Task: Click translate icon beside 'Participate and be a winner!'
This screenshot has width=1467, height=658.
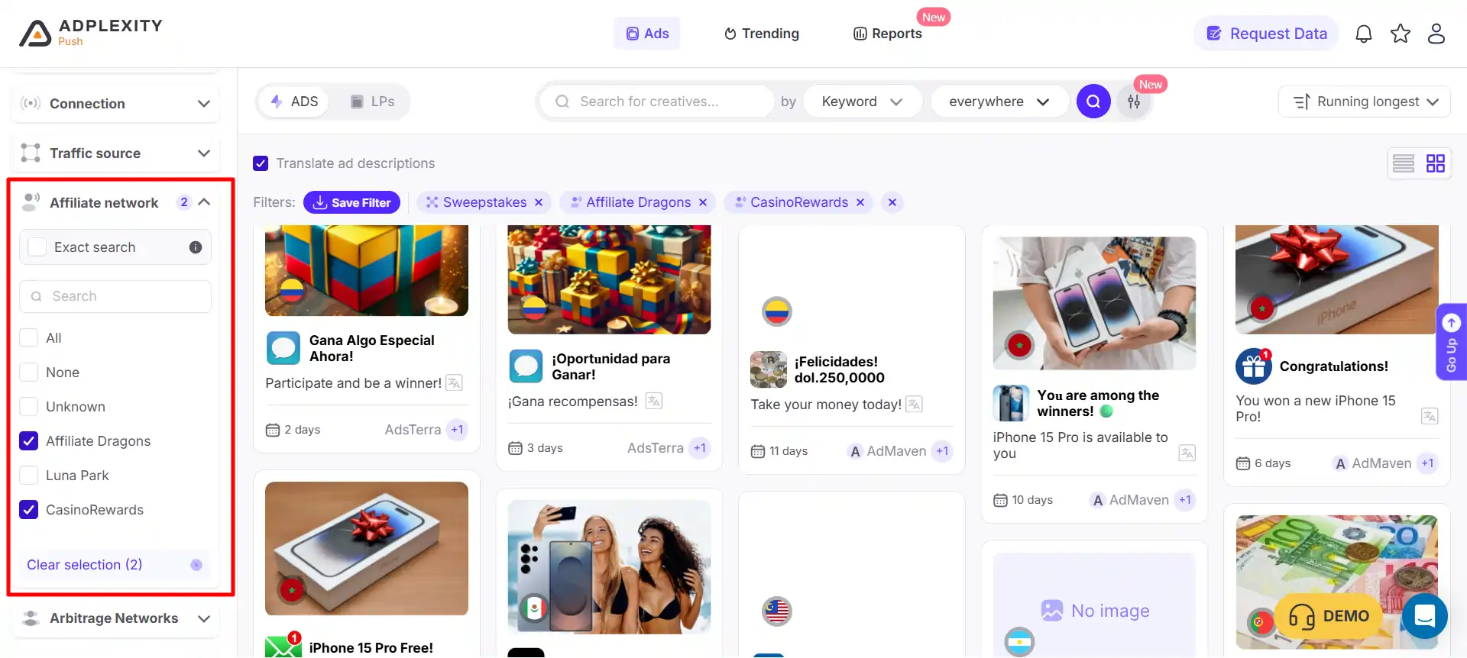Action: point(454,383)
